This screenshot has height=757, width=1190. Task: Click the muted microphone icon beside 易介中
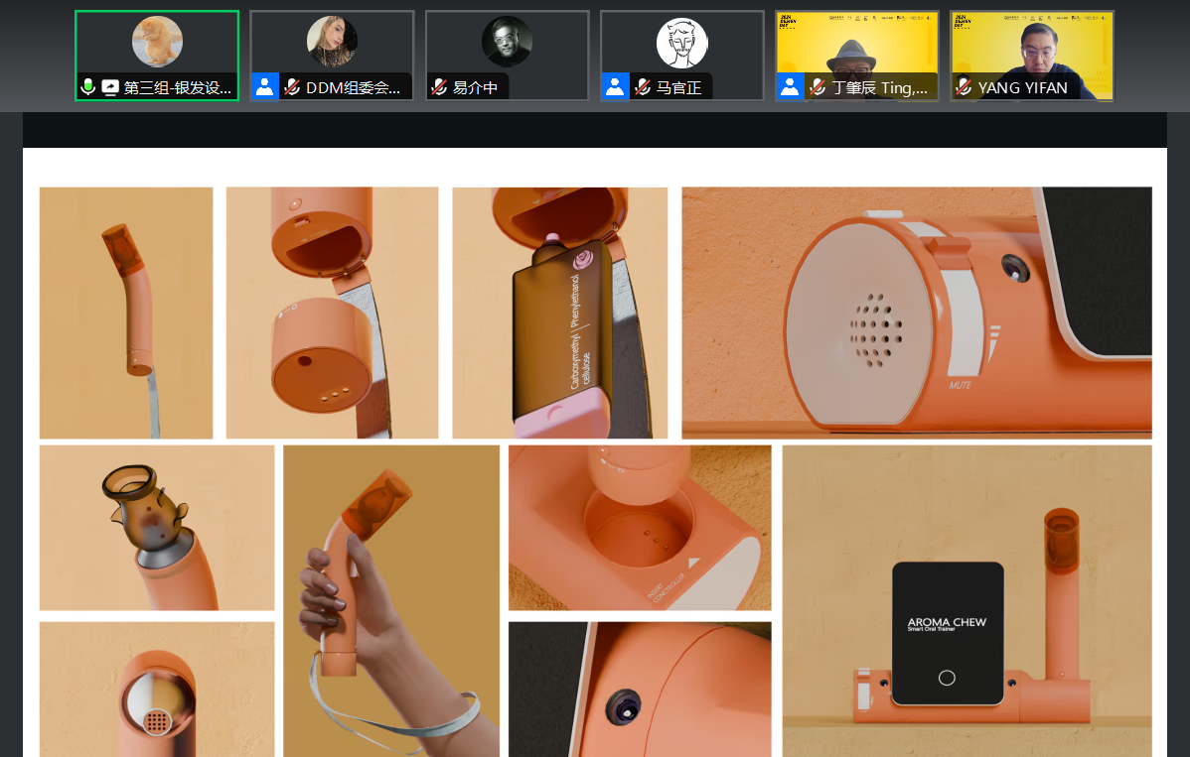pos(439,87)
